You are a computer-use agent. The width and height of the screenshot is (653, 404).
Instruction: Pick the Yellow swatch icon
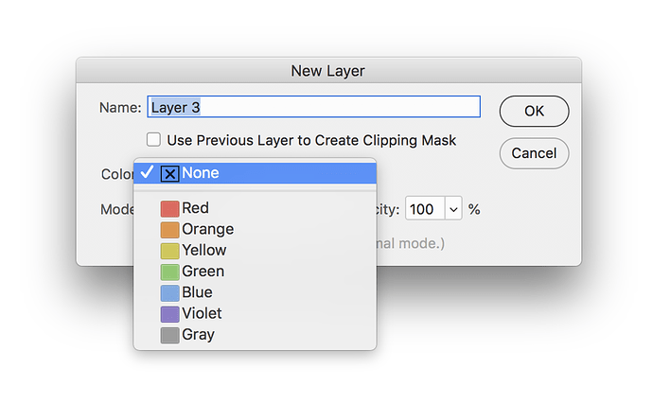[x=170, y=251]
